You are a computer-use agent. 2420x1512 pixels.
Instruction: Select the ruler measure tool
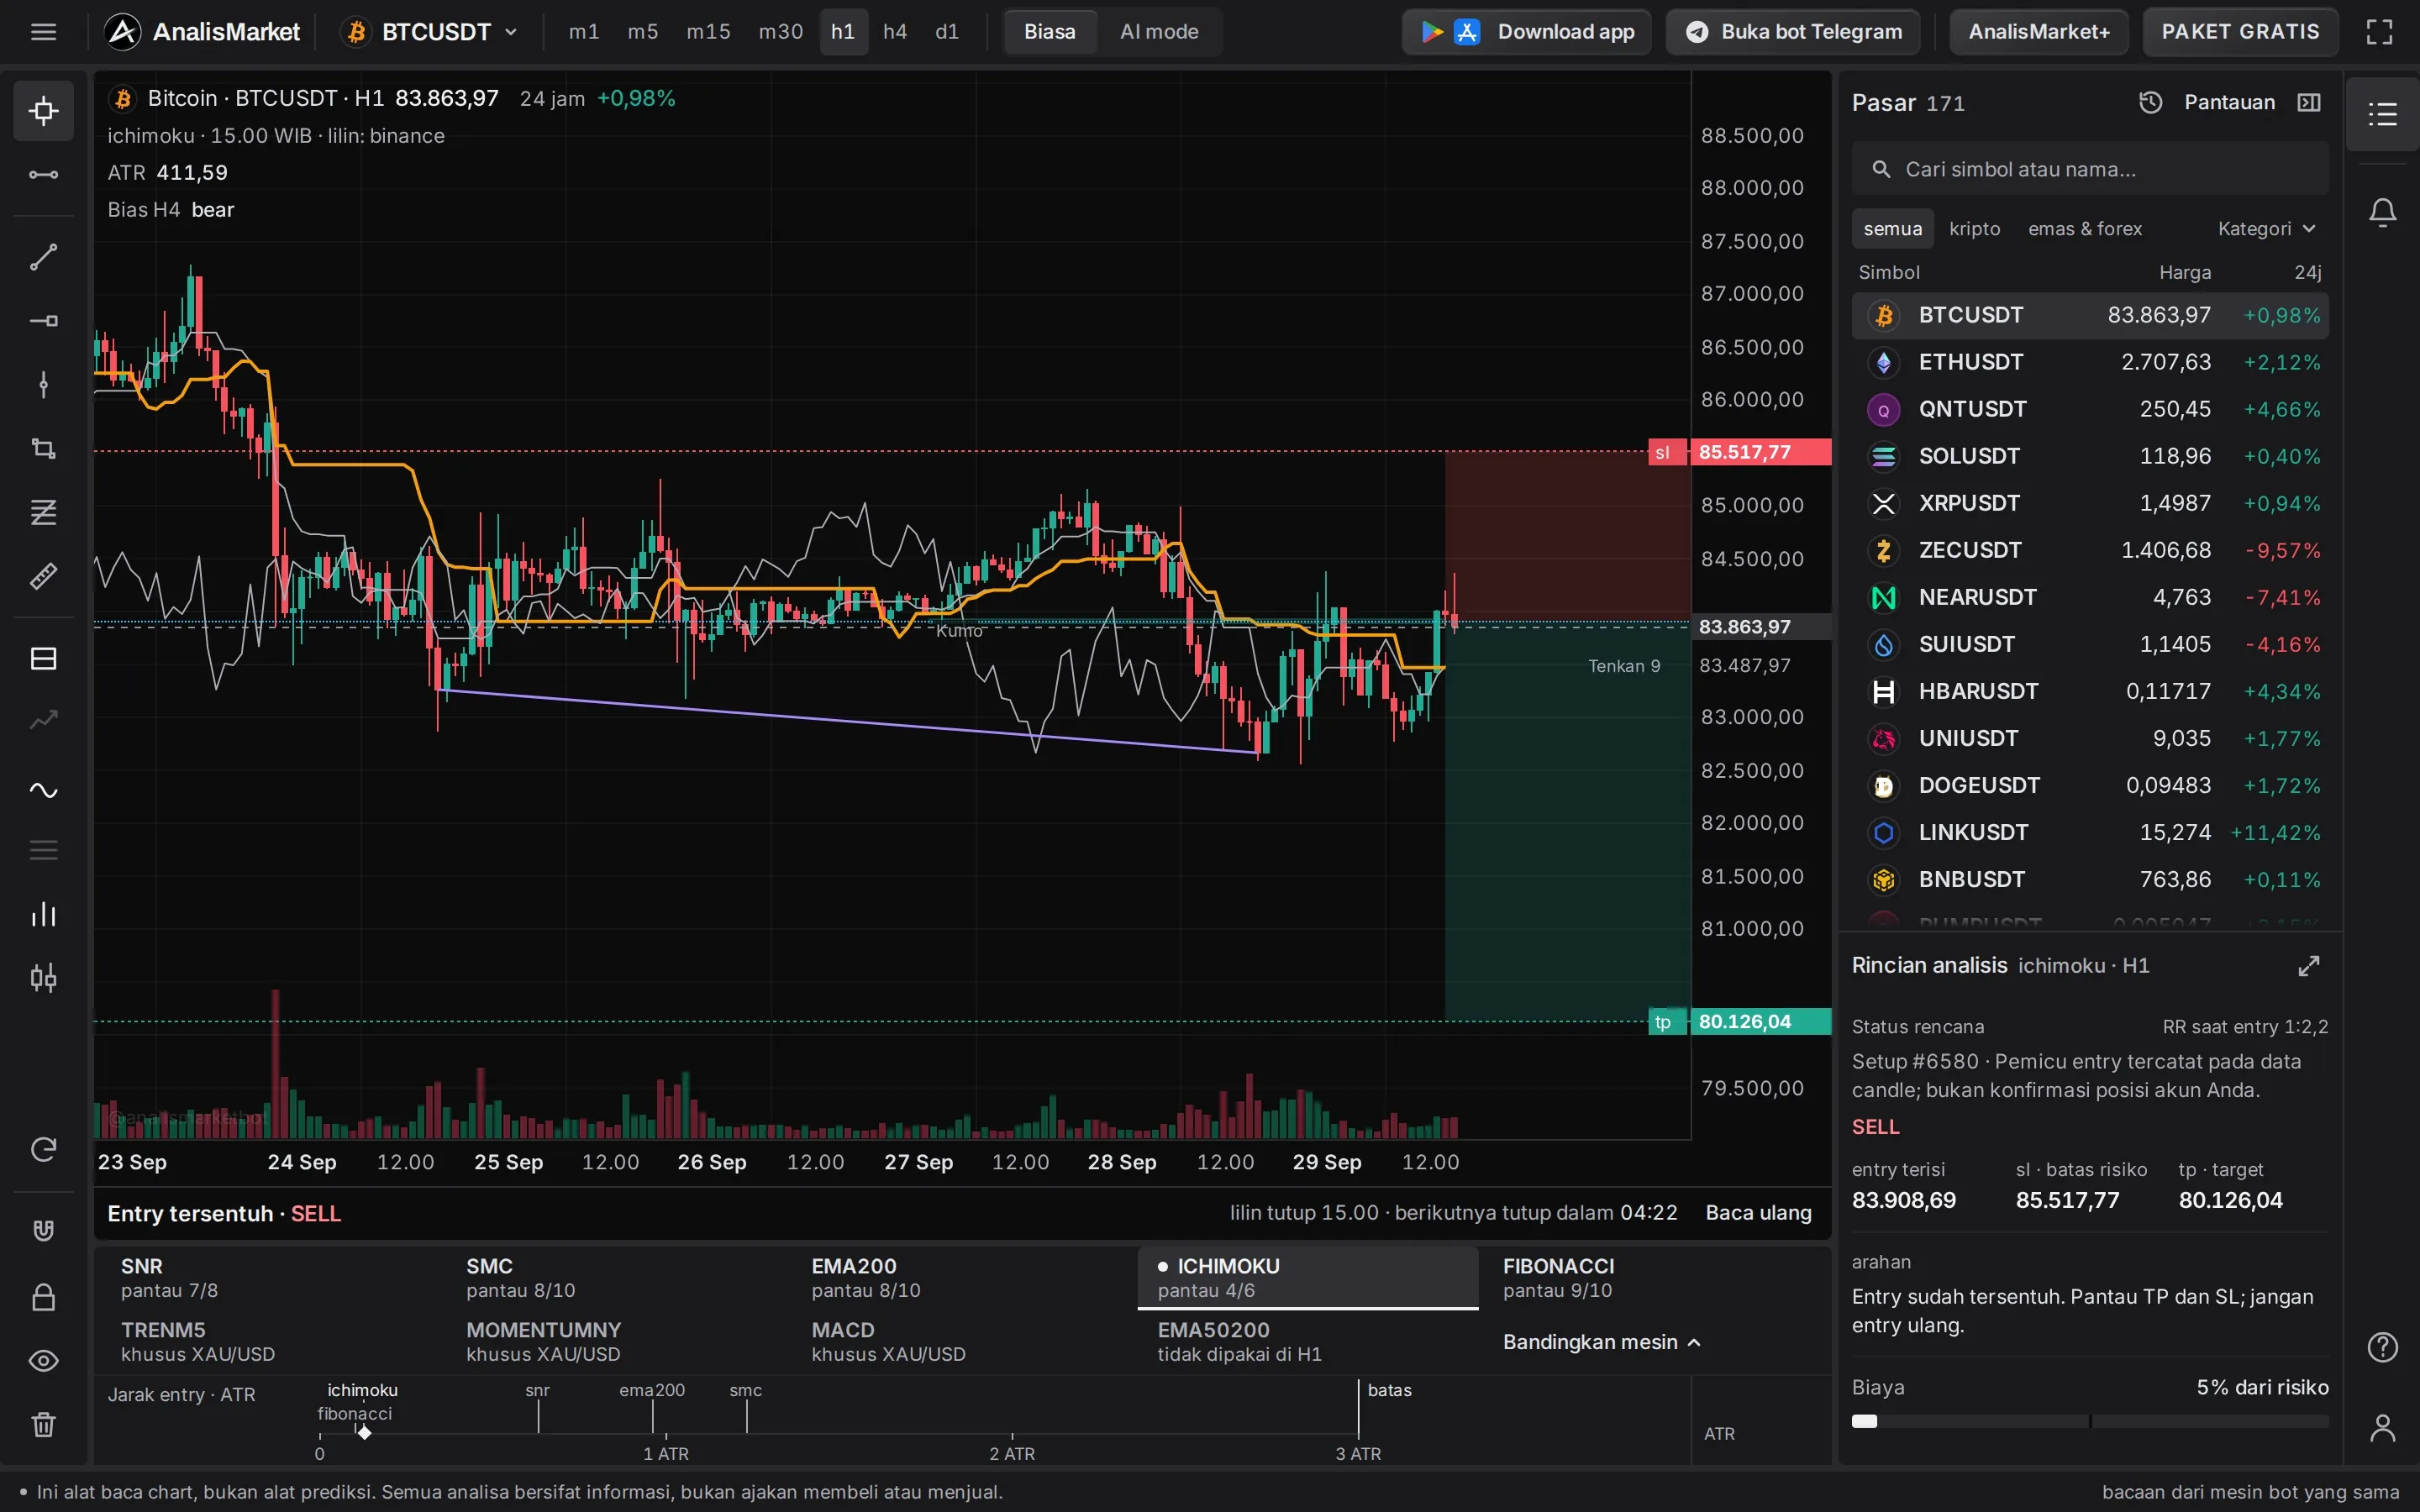click(x=43, y=577)
